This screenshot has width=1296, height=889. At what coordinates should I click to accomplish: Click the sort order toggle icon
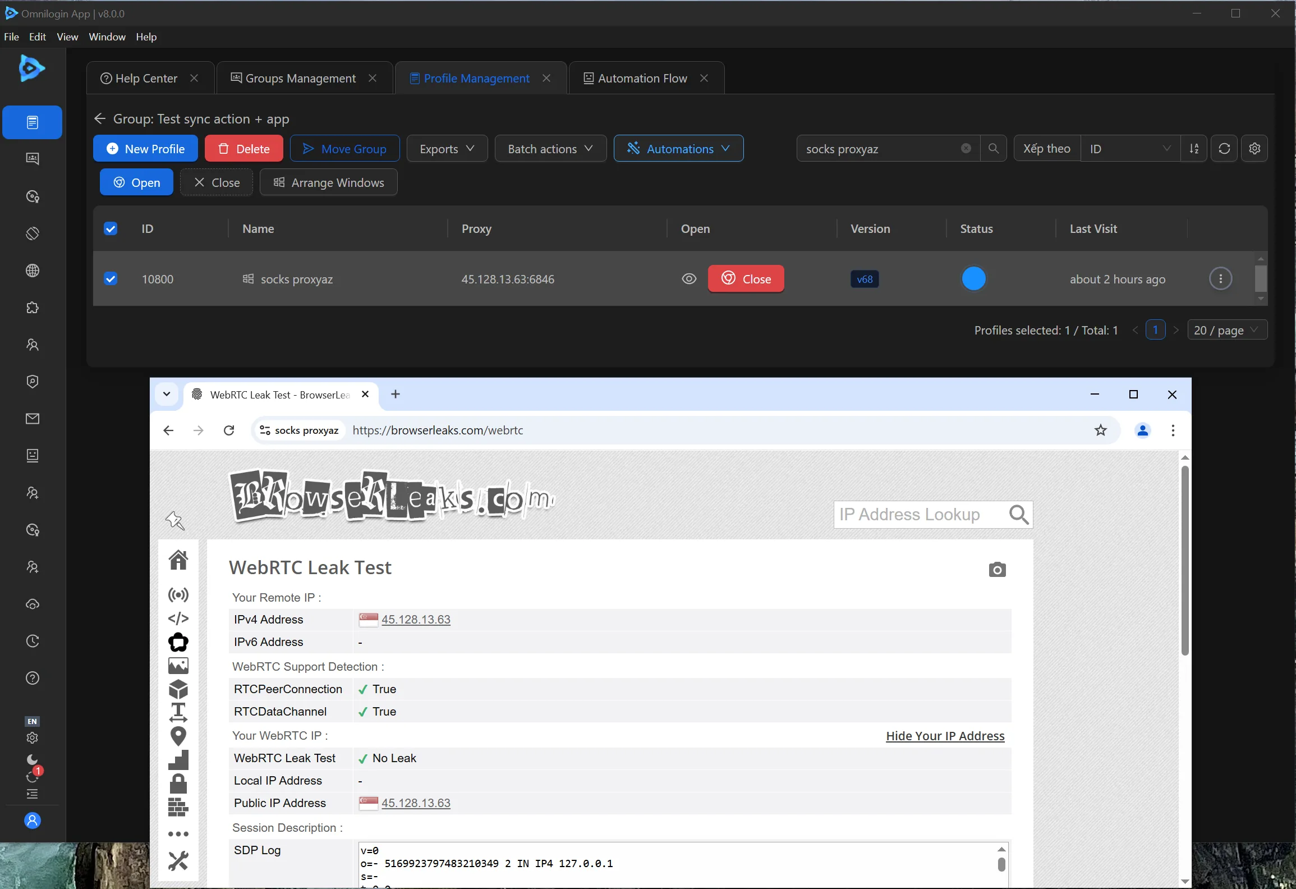point(1194,149)
